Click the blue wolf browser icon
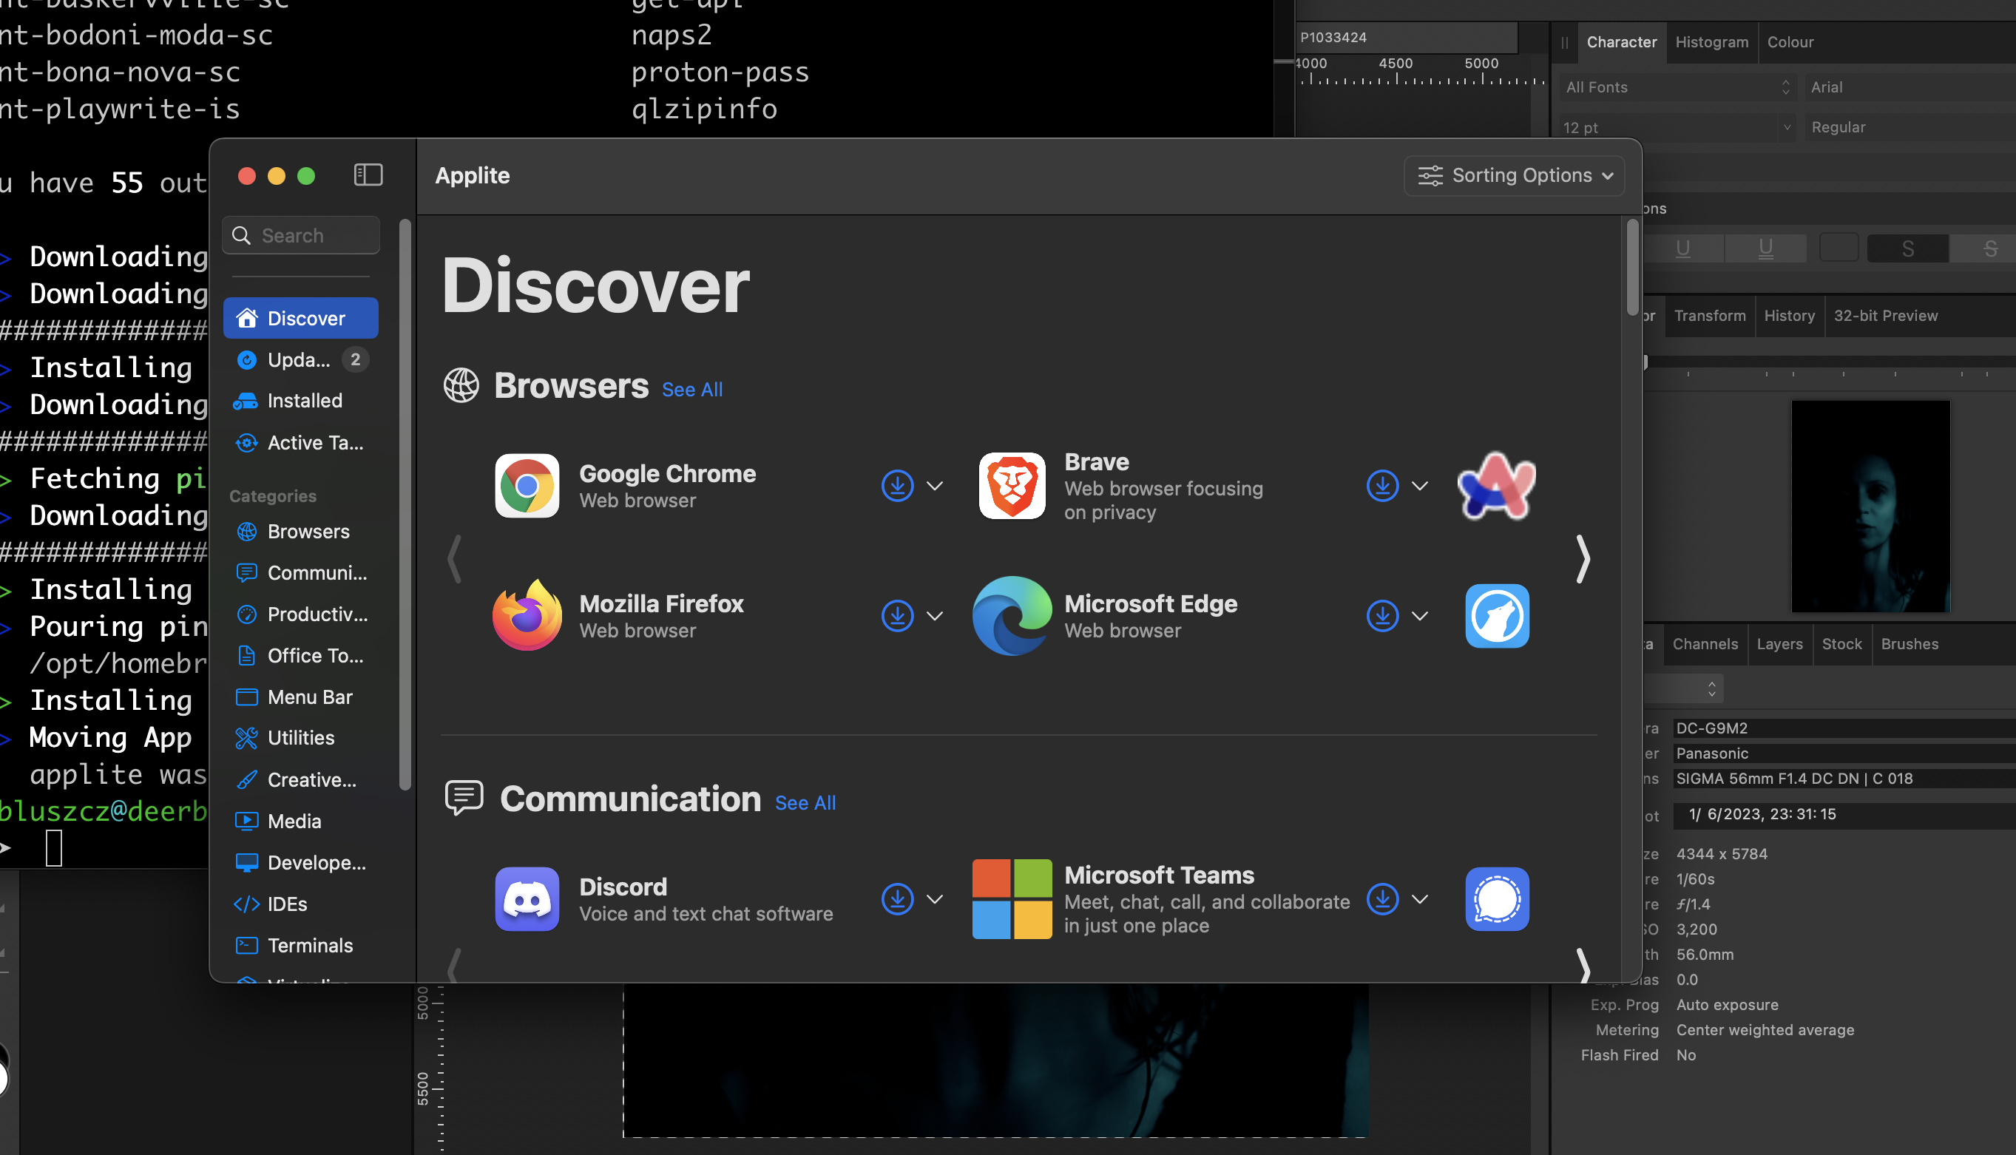Screen dimensions: 2016x1155 click(x=1496, y=615)
